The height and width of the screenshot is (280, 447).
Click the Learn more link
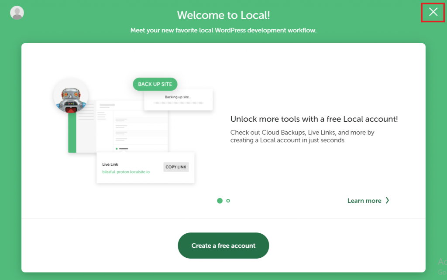[364, 201]
